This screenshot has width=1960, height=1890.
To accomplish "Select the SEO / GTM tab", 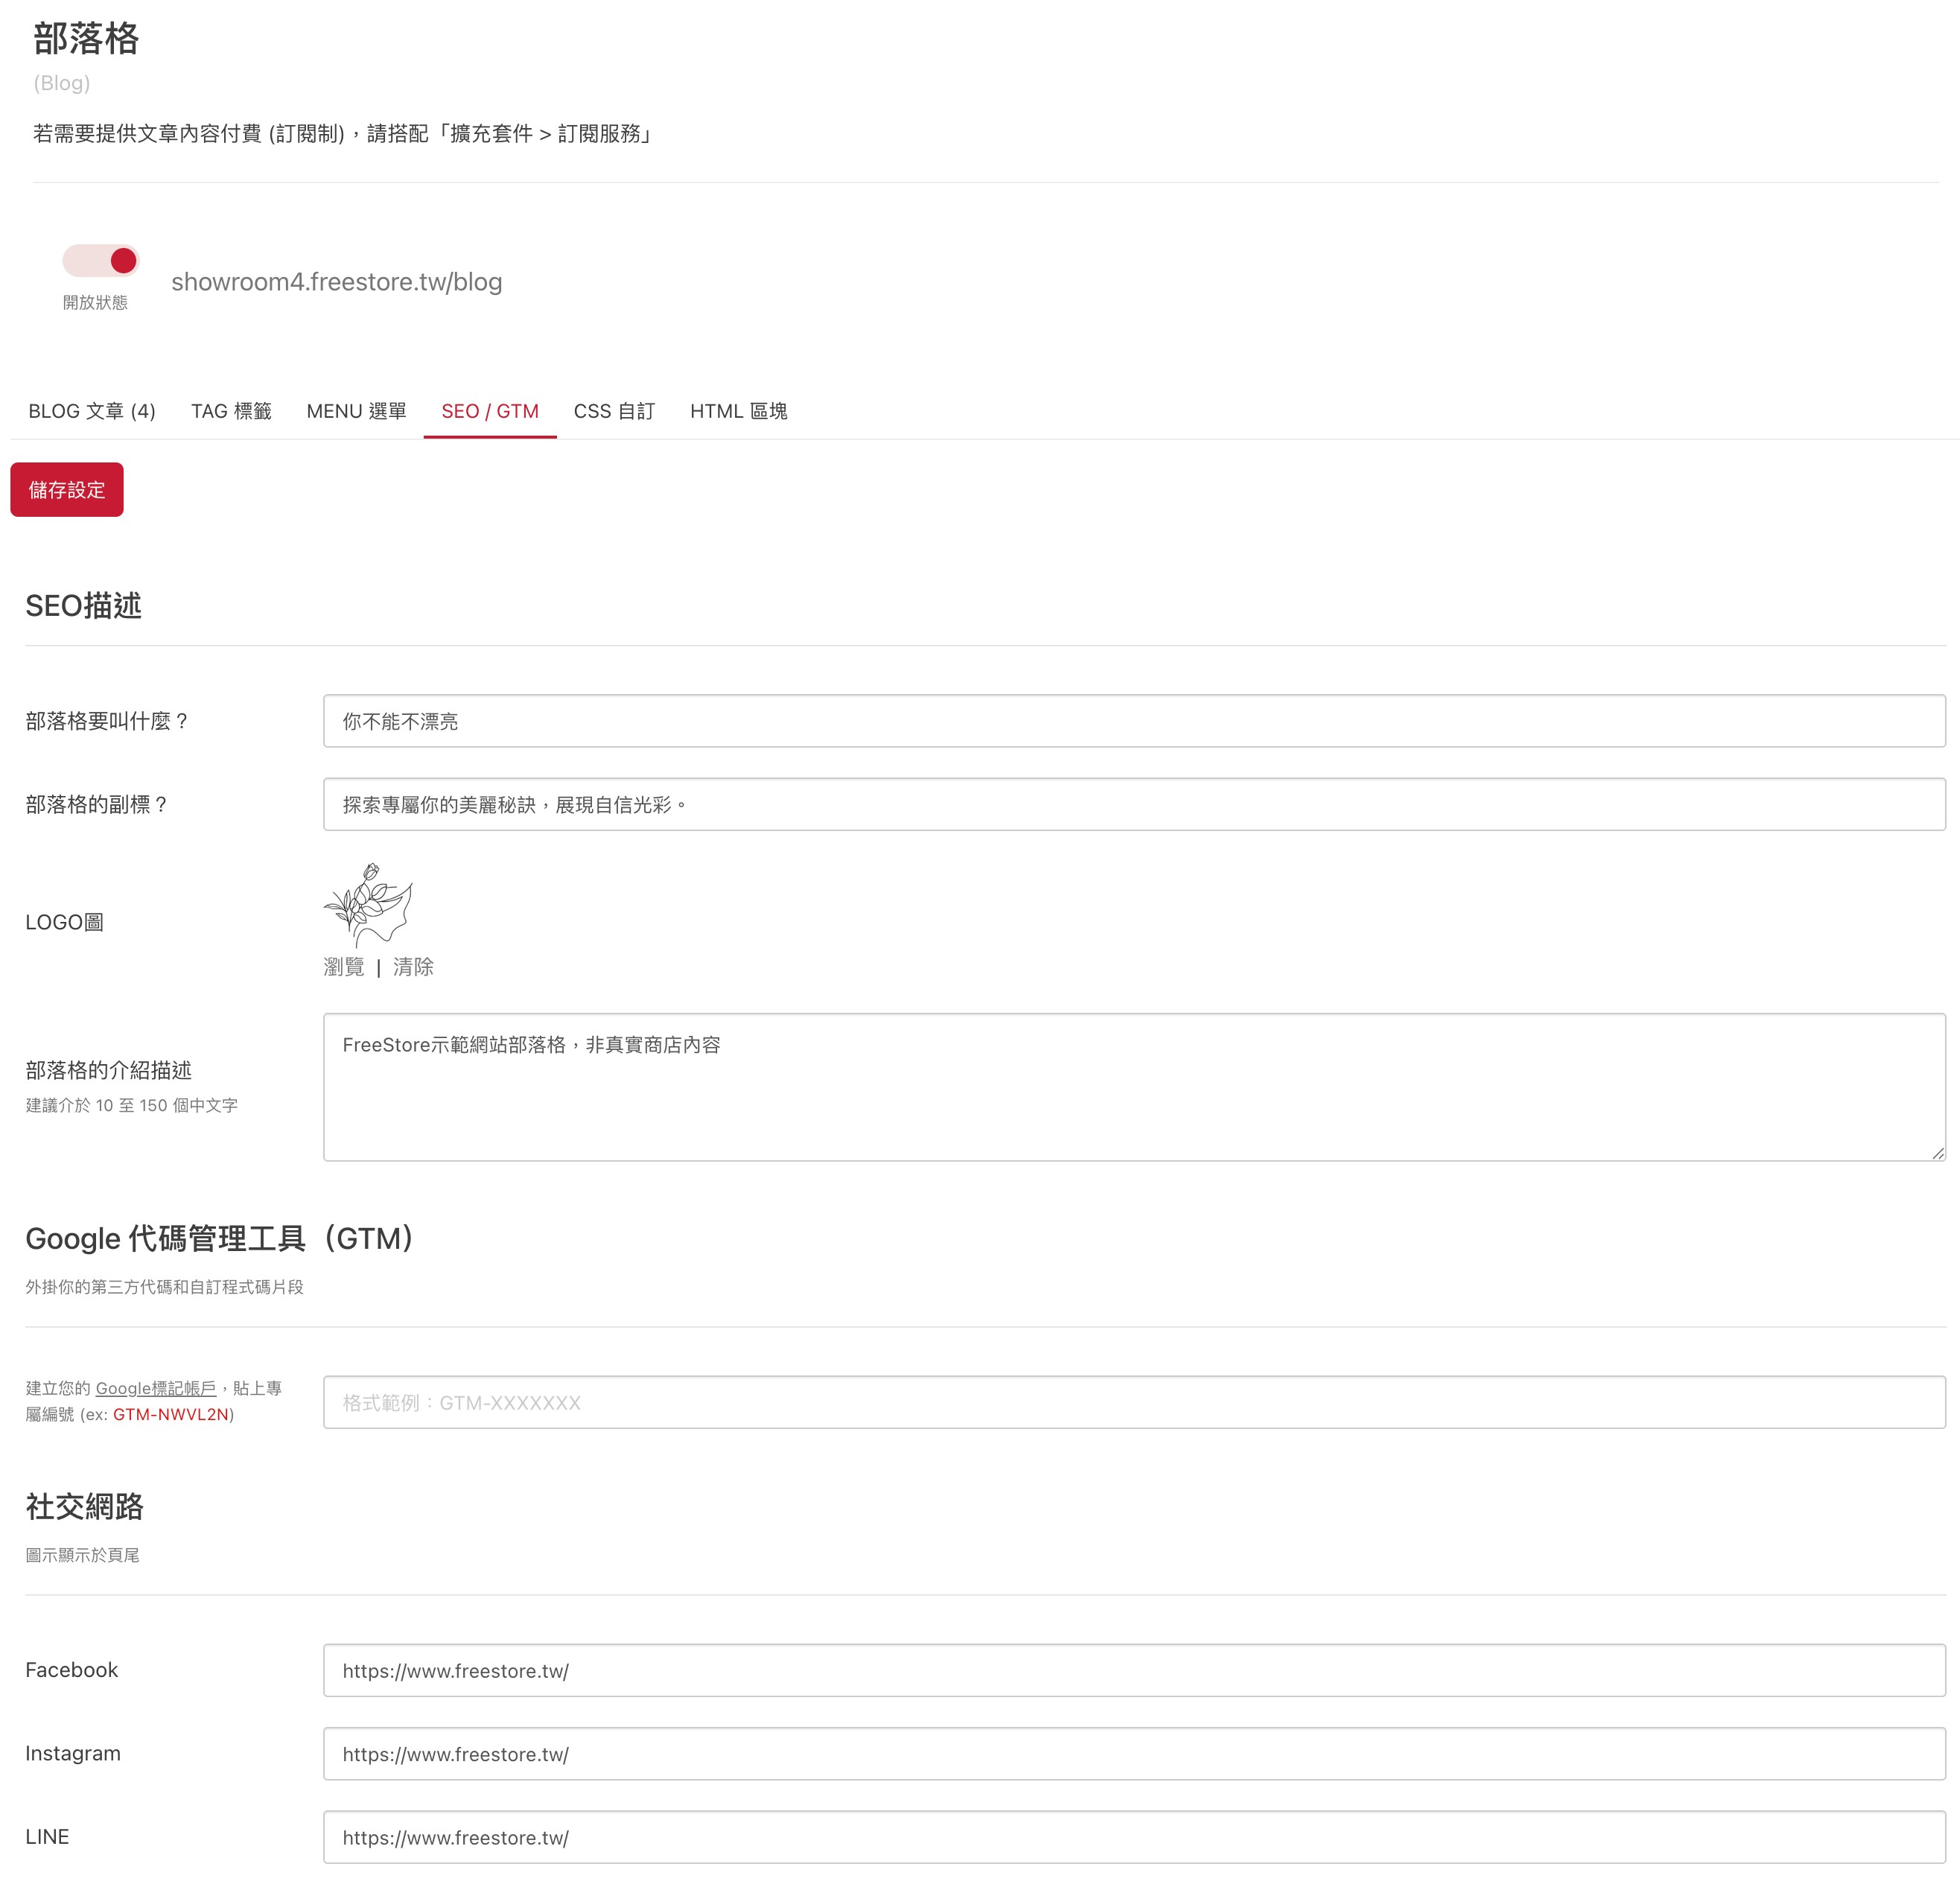I will (490, 411).
